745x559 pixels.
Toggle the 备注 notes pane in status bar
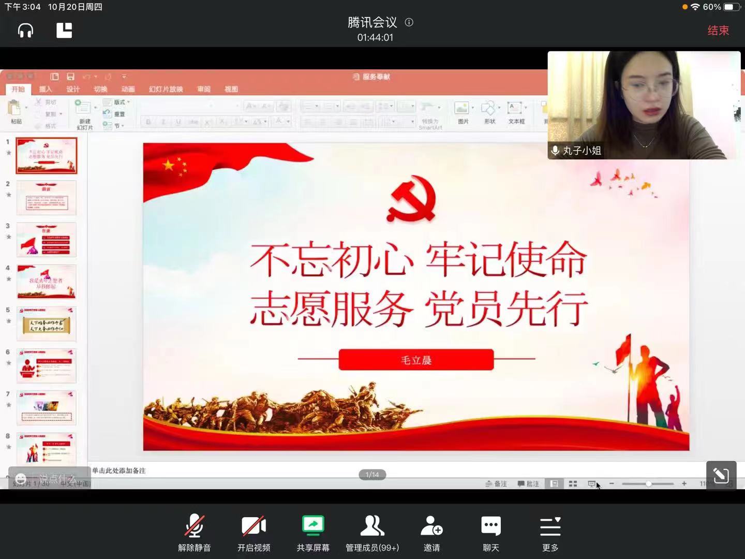pos(496,483)
